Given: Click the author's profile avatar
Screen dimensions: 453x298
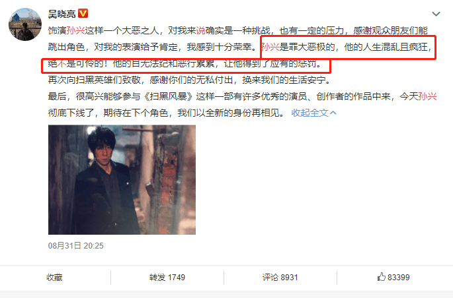Looking at the screenshot, I should tap(25, 24).
